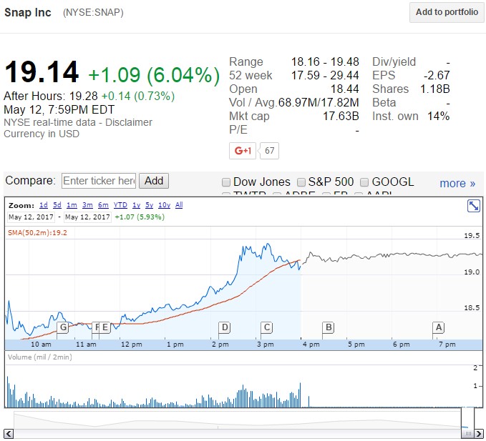Click the Volume (mil / 2min) label
The height and width of the screenshot is (441, 486).
click(39, 357)
